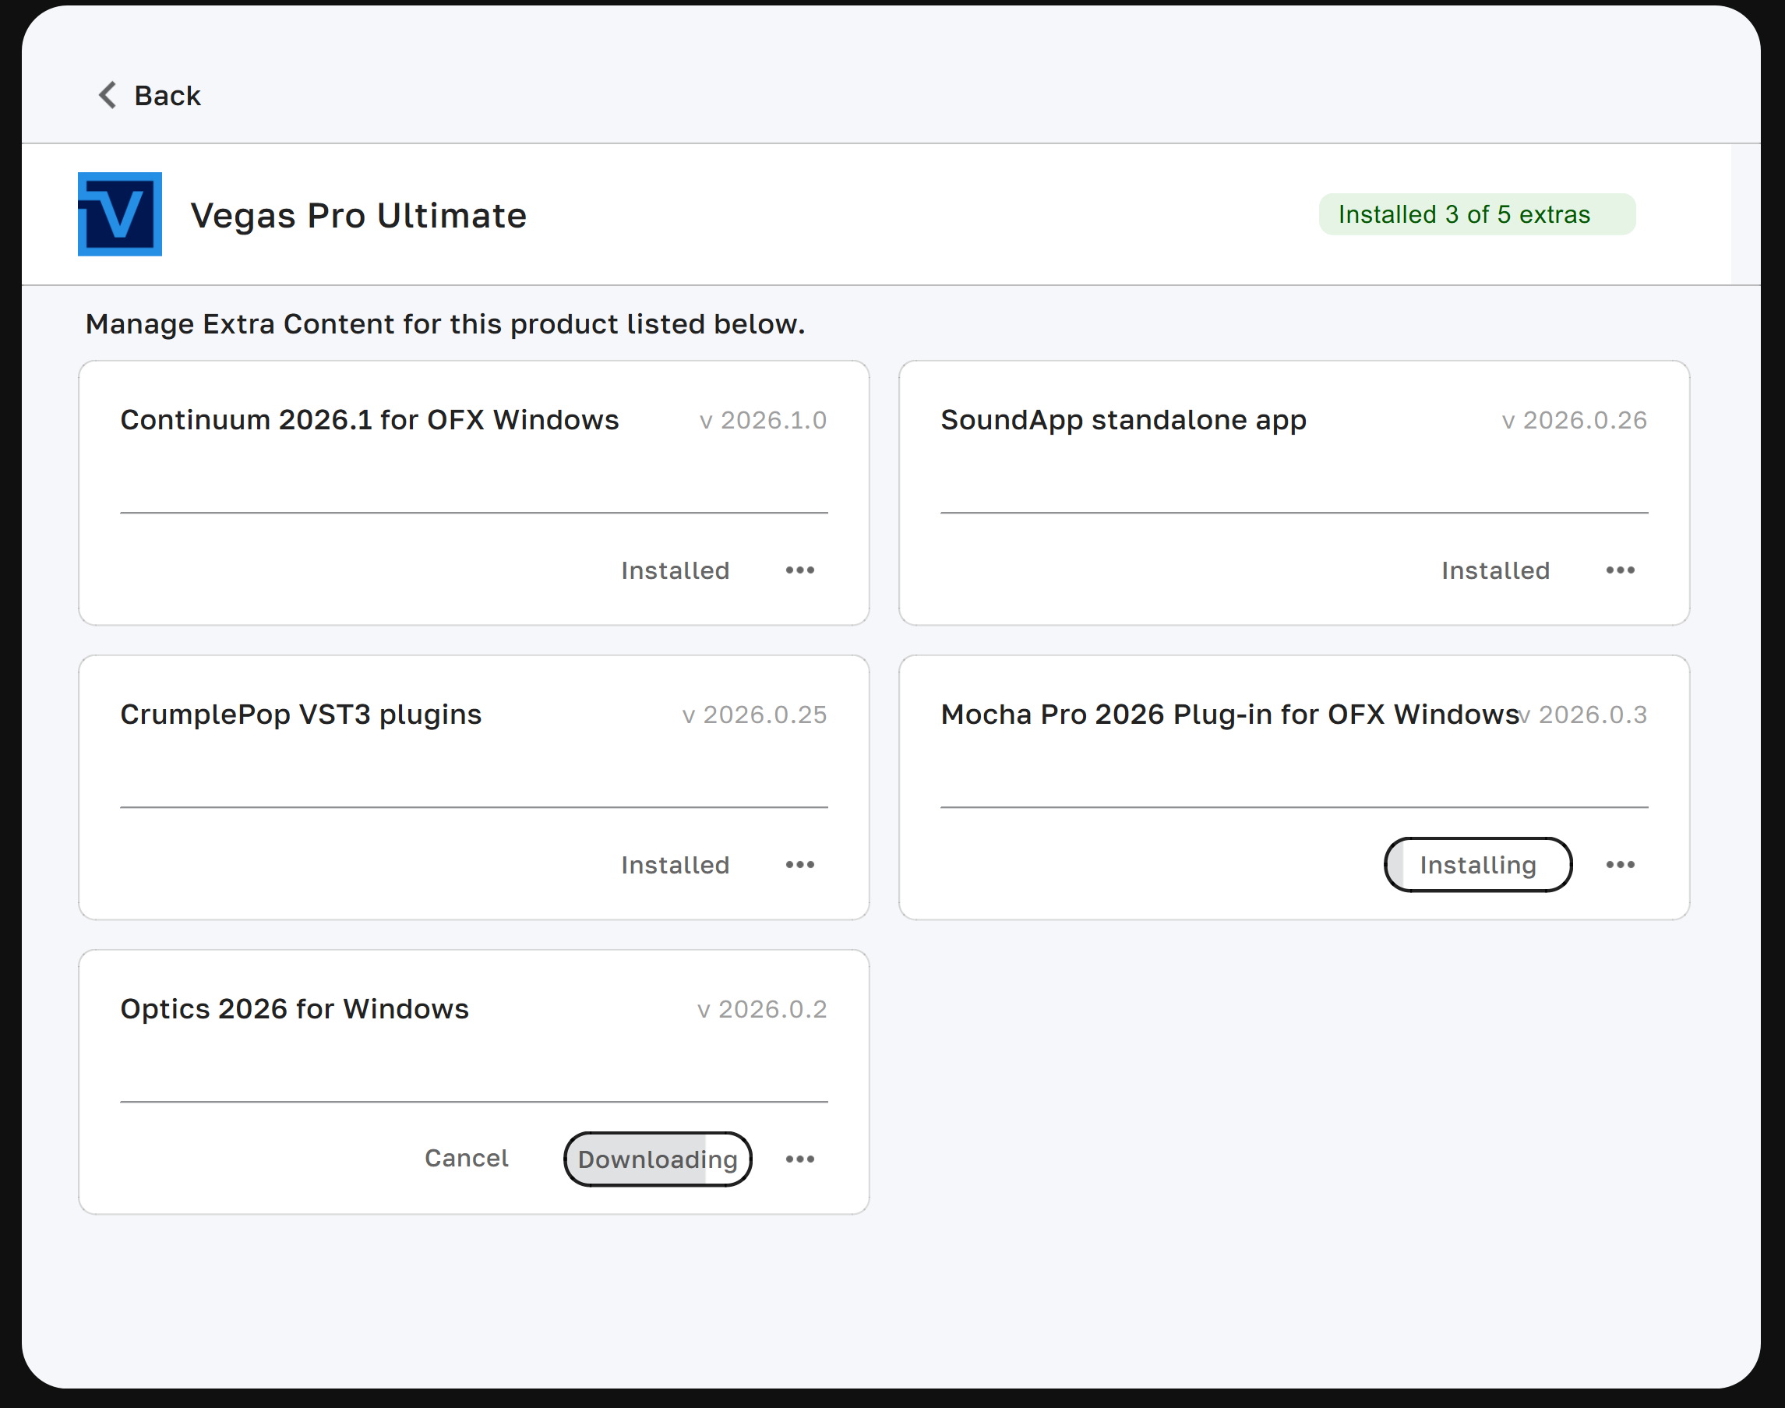The height and width of the screenshot is (1408, 1785).
Task: Open more options for SoundApp standalone app
Action: coord(1620,570)
